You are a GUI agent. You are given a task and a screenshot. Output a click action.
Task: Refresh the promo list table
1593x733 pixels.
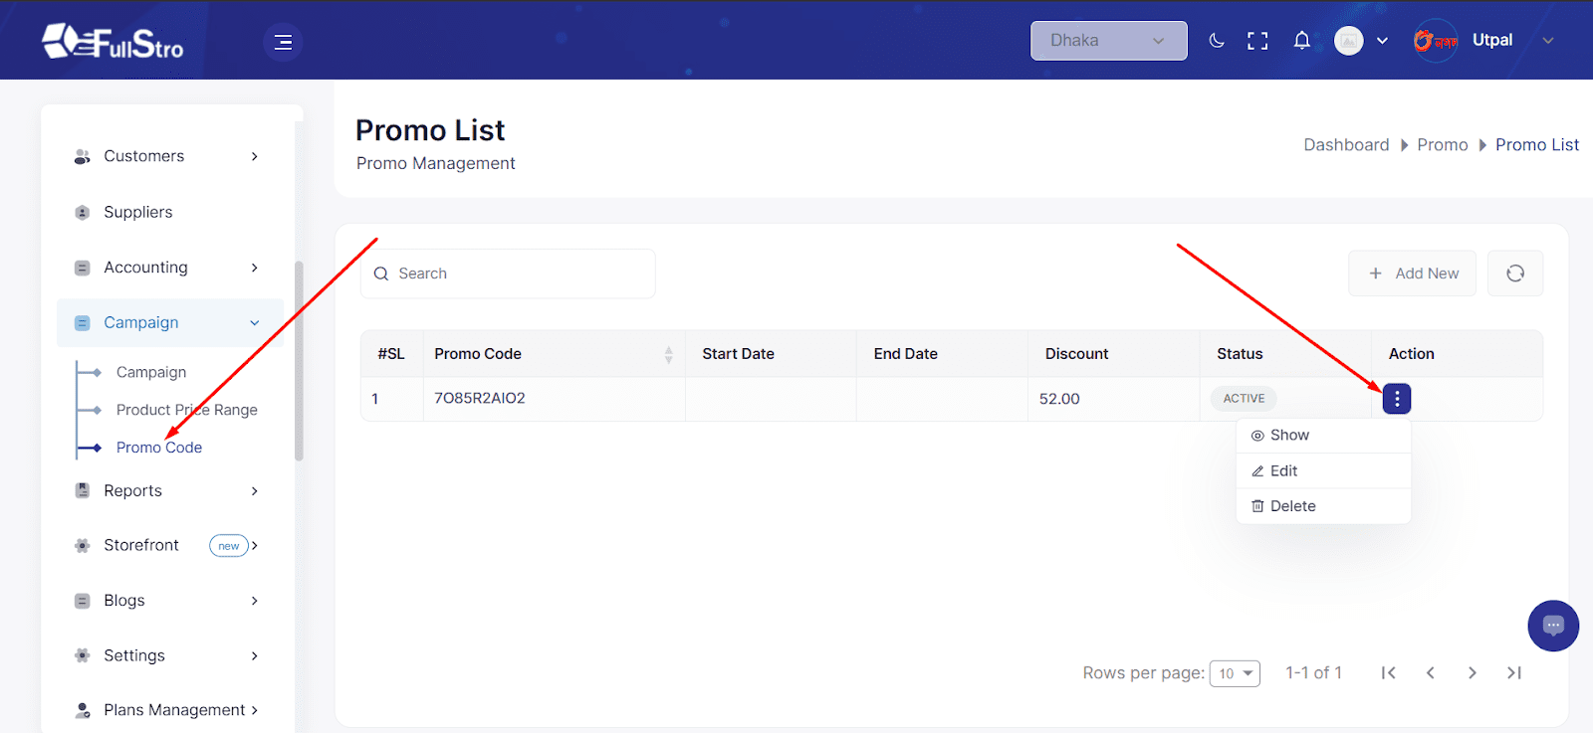pos(1514,274)
